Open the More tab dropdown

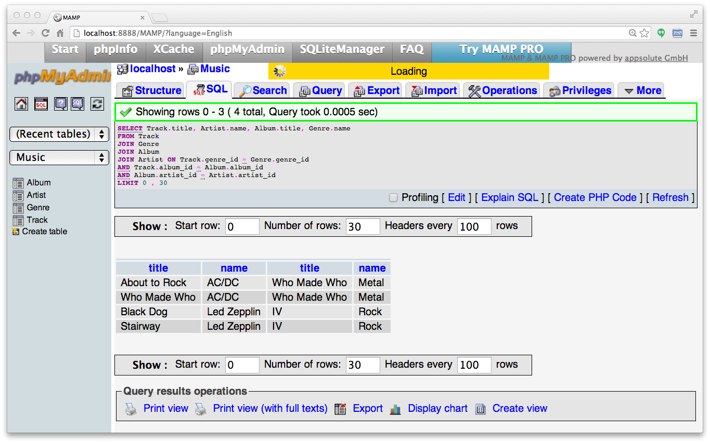[642, 90]
